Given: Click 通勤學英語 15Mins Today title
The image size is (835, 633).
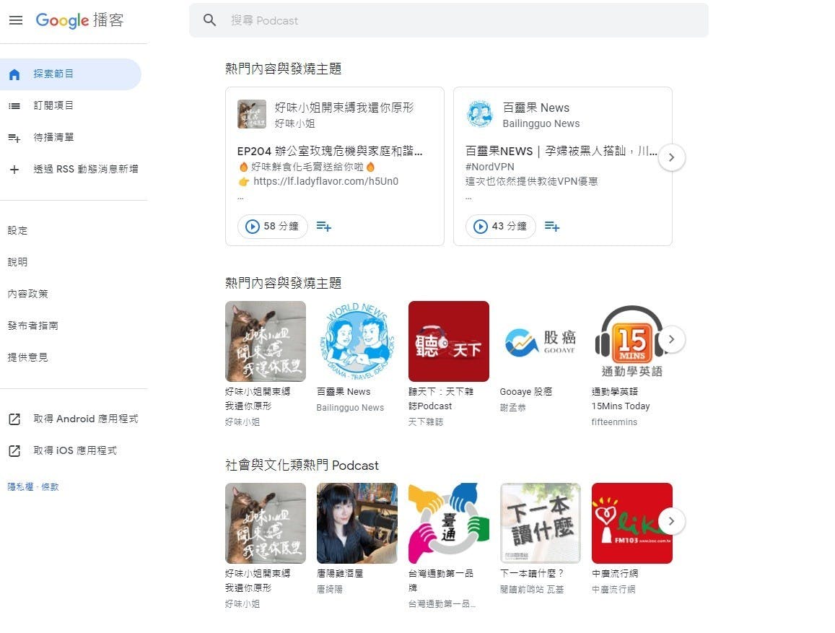Looking at the screenshot, I should 621,398.
